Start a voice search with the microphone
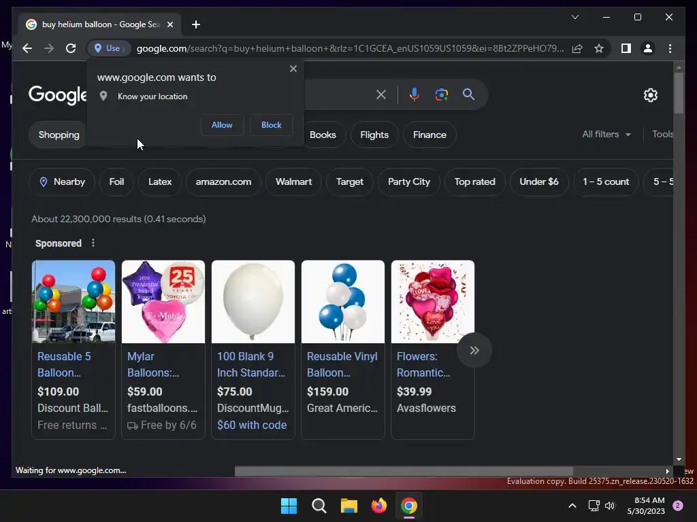The width and height of the screenshot is (697, 522). pyautogui.click(x=415, y=94)
